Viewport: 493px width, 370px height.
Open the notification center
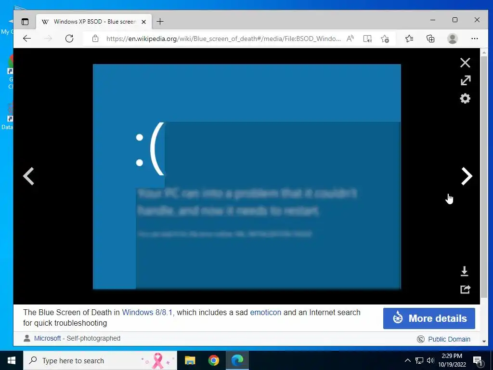(x=478, y=361)
